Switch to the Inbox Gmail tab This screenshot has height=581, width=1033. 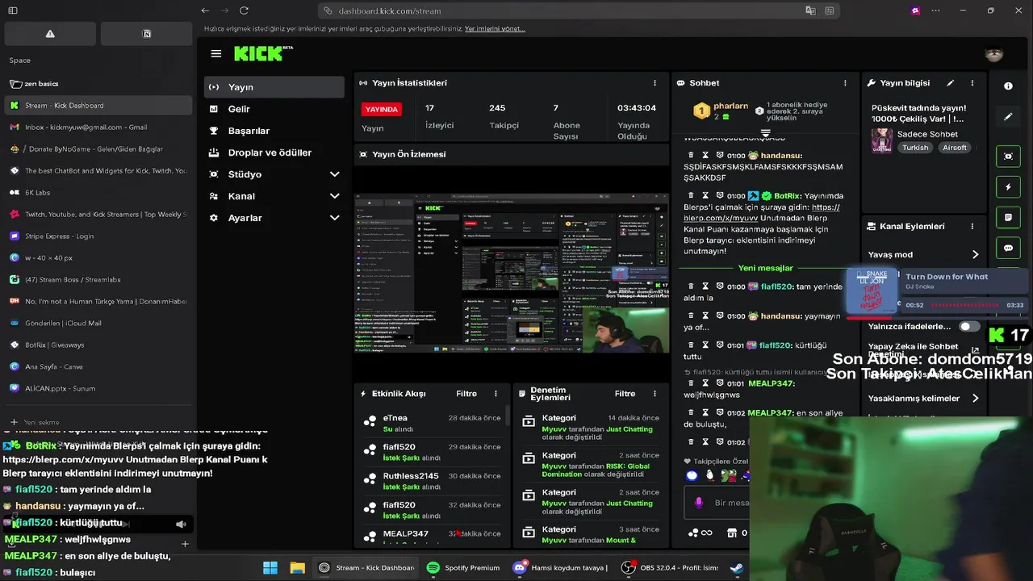coord(98,127)
